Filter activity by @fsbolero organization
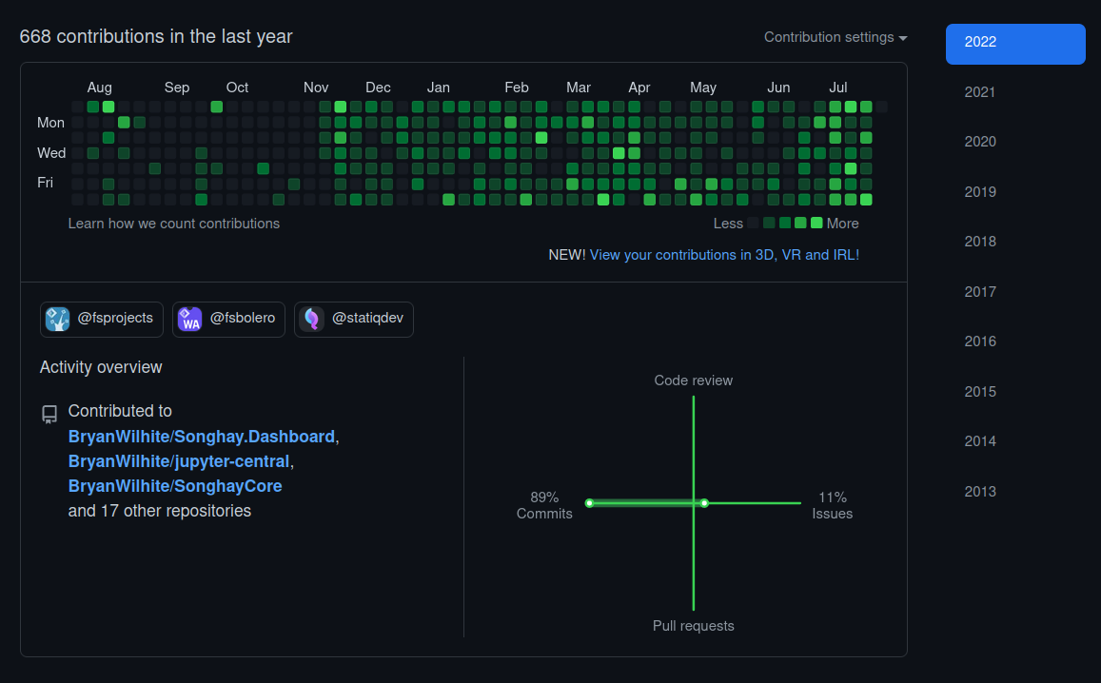The height and width of the screenshot is (683, 1101). (229, 320)
